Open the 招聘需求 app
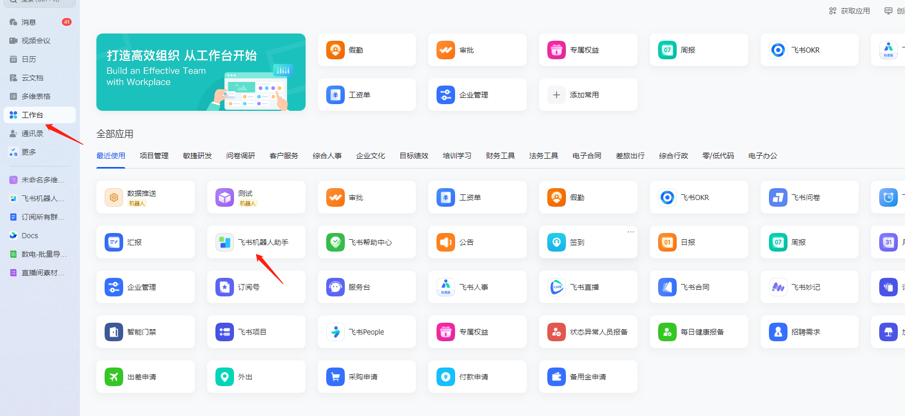The width and height of the screenshot is (905, 416). click(x=810, y=332)
